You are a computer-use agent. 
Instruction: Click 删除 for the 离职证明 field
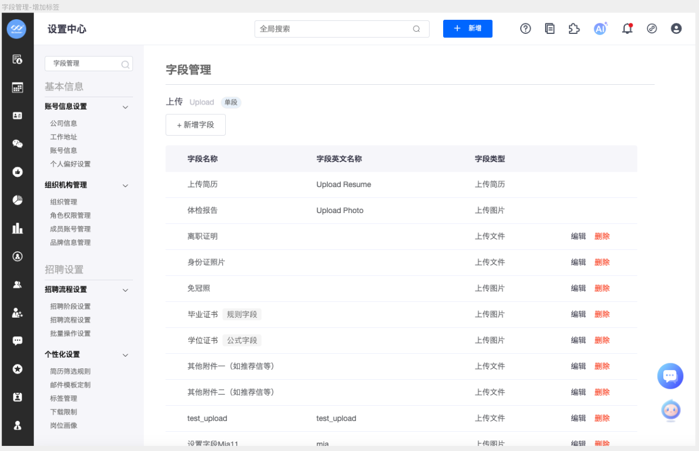pos(602,236)
